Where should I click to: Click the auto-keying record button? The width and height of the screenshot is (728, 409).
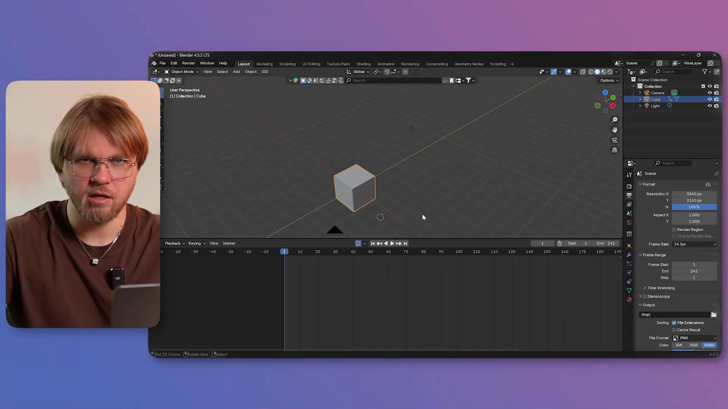[x=358, y=244]
